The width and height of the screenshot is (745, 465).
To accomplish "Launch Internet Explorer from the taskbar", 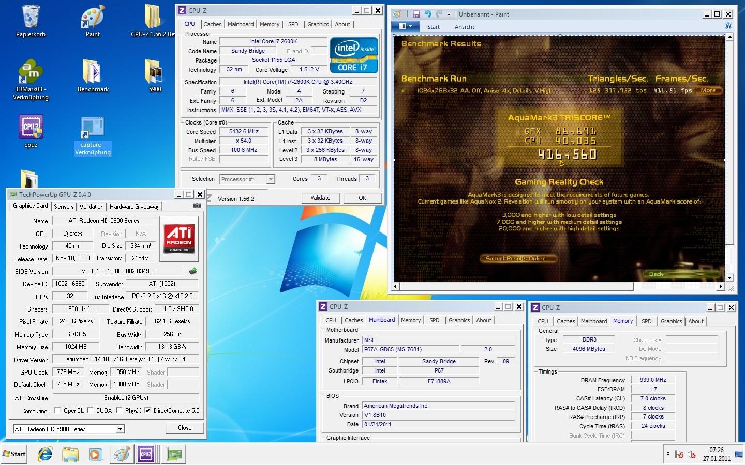I will (45, 454).
